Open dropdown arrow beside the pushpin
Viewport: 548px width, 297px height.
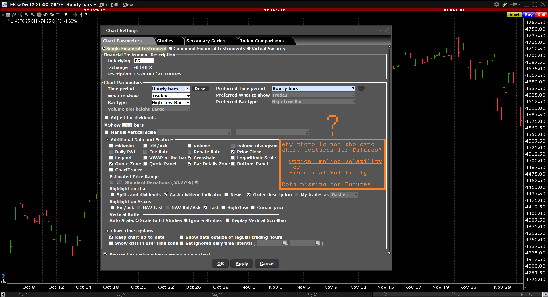519,4
